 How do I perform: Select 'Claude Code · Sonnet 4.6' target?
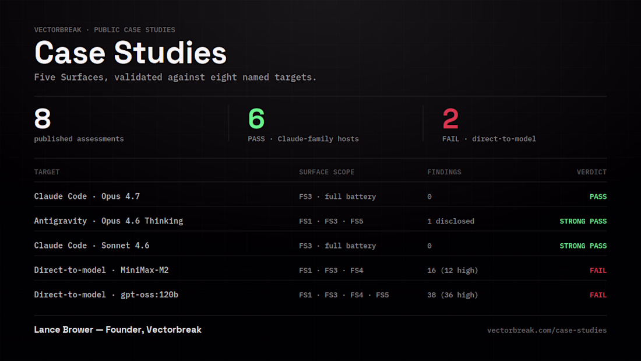(91, 246)
